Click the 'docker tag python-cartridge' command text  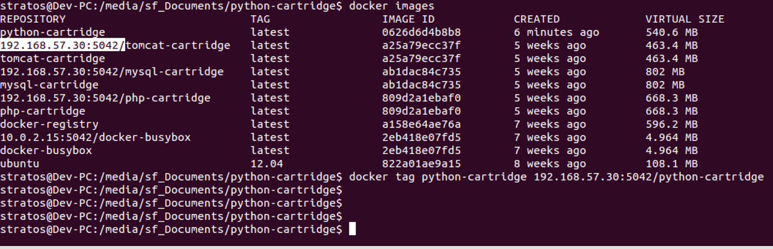pos(438,177)
